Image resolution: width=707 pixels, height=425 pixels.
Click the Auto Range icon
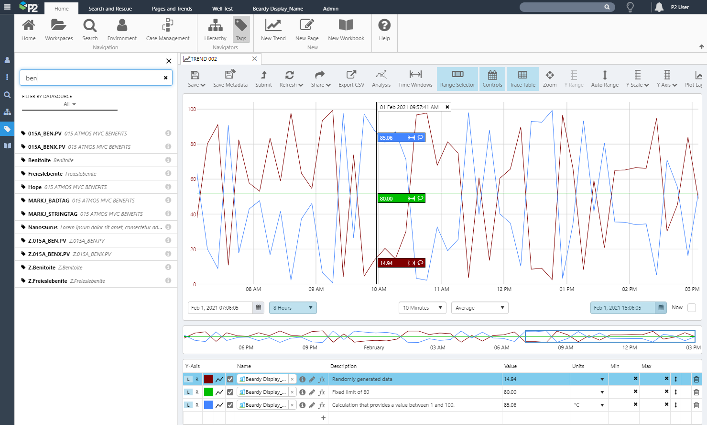pos(604,78)
